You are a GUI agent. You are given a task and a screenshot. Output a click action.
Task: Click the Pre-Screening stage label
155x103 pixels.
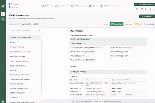point(79,6)
